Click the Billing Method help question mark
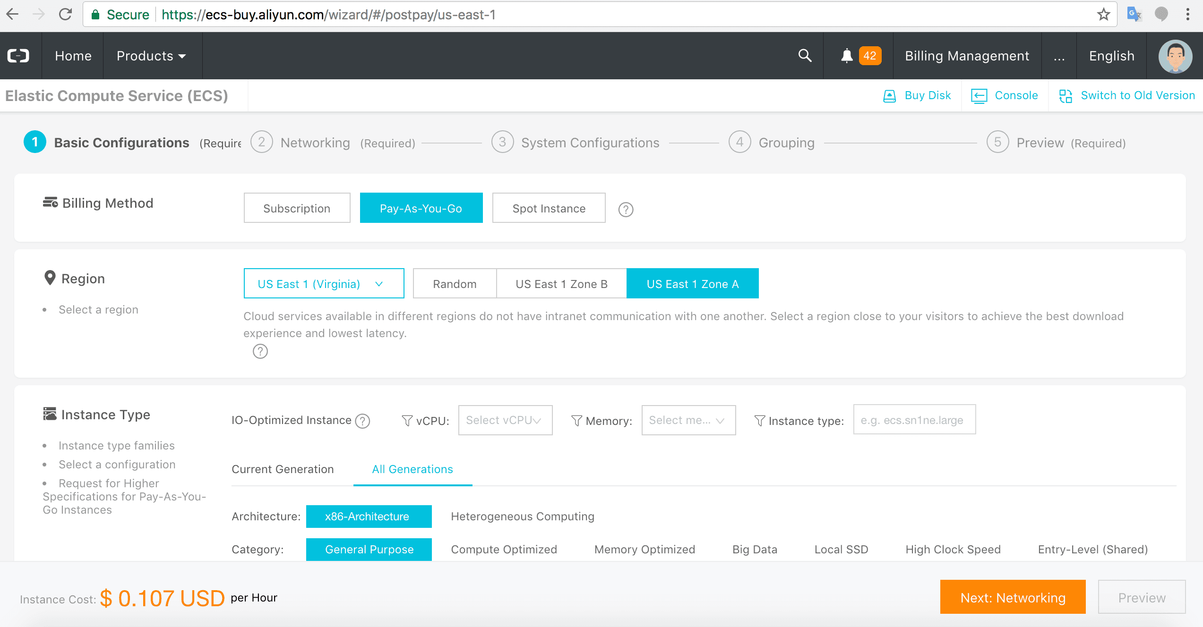 (626, 209)
